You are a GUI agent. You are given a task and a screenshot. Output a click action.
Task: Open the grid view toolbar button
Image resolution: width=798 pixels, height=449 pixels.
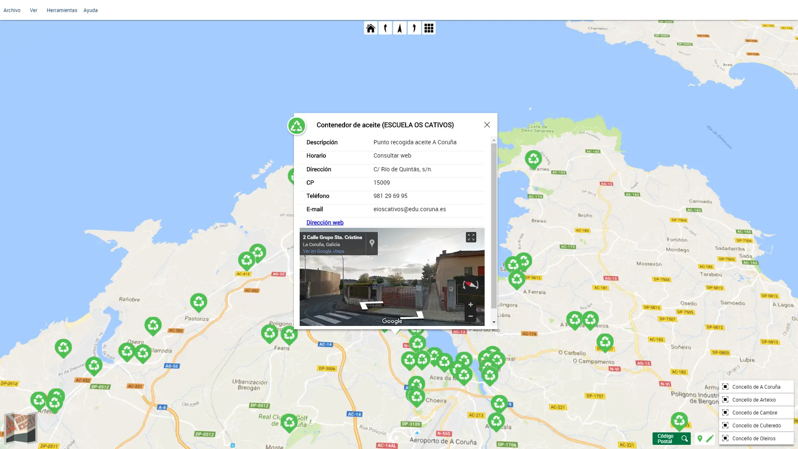(x=429, y=28)
